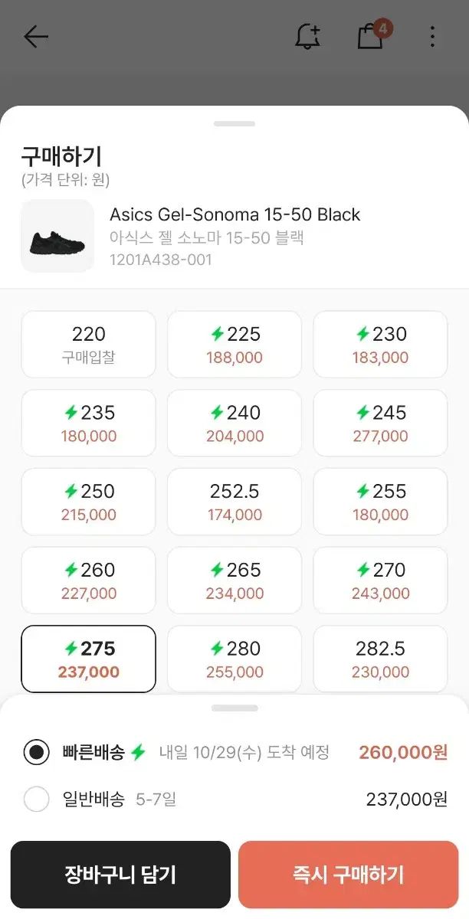The image size is (469, 919).
Task: Select size 230 priced 183,000
Action: pyautogui.click(x=380, y=345)
